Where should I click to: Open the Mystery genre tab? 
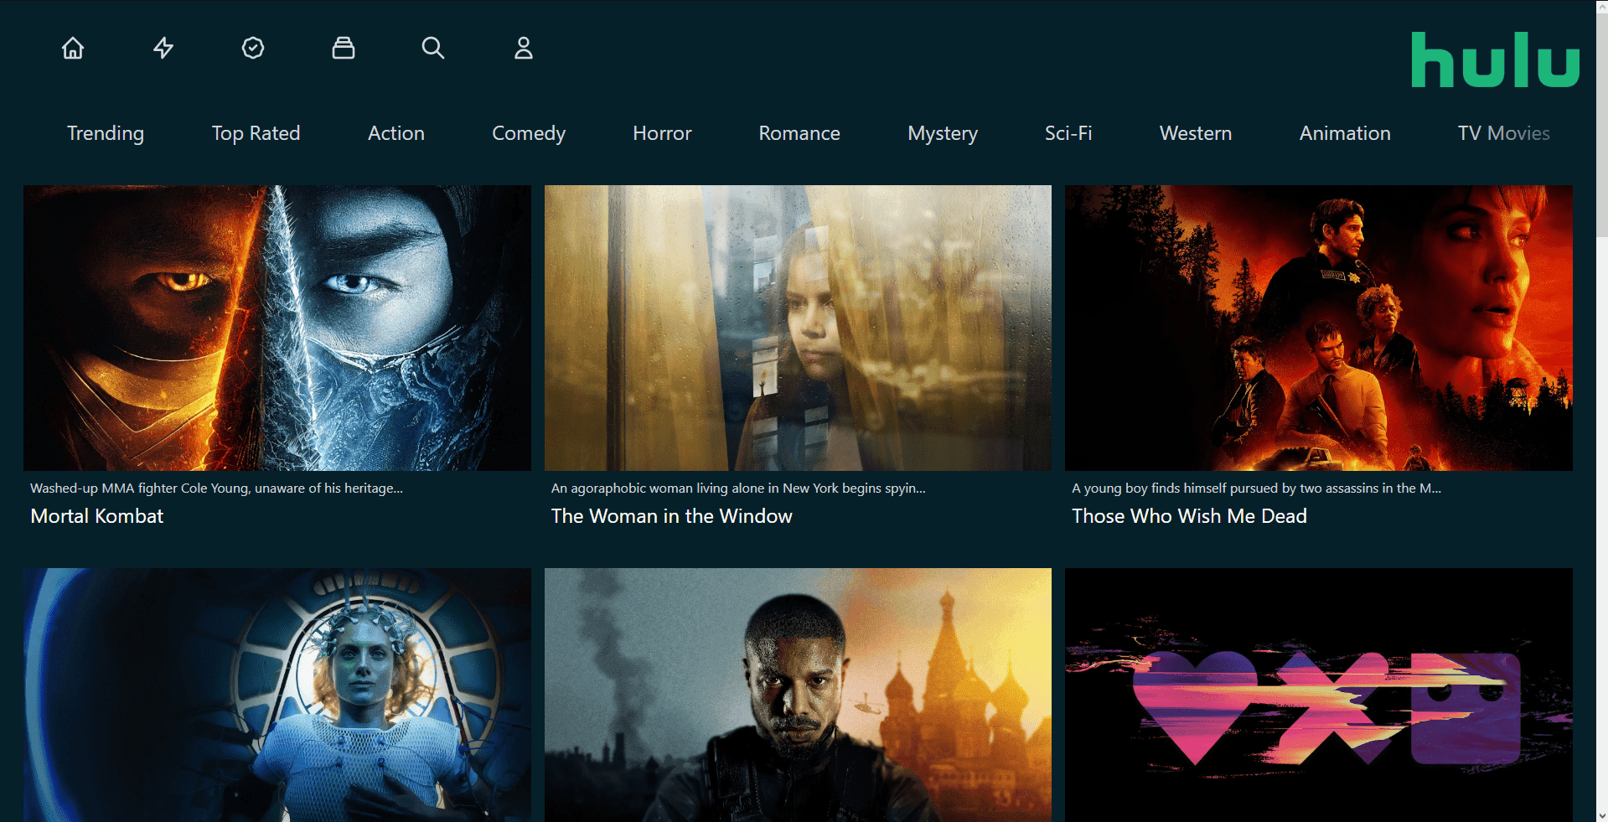pos(943,133)
